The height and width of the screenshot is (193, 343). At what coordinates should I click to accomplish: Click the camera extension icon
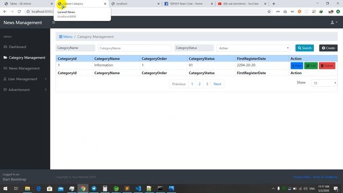pyautogui.click(x=285, y=12)
